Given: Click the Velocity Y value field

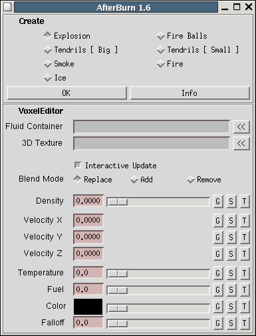Looking at the screenshot, I should [x=88, y=237].
